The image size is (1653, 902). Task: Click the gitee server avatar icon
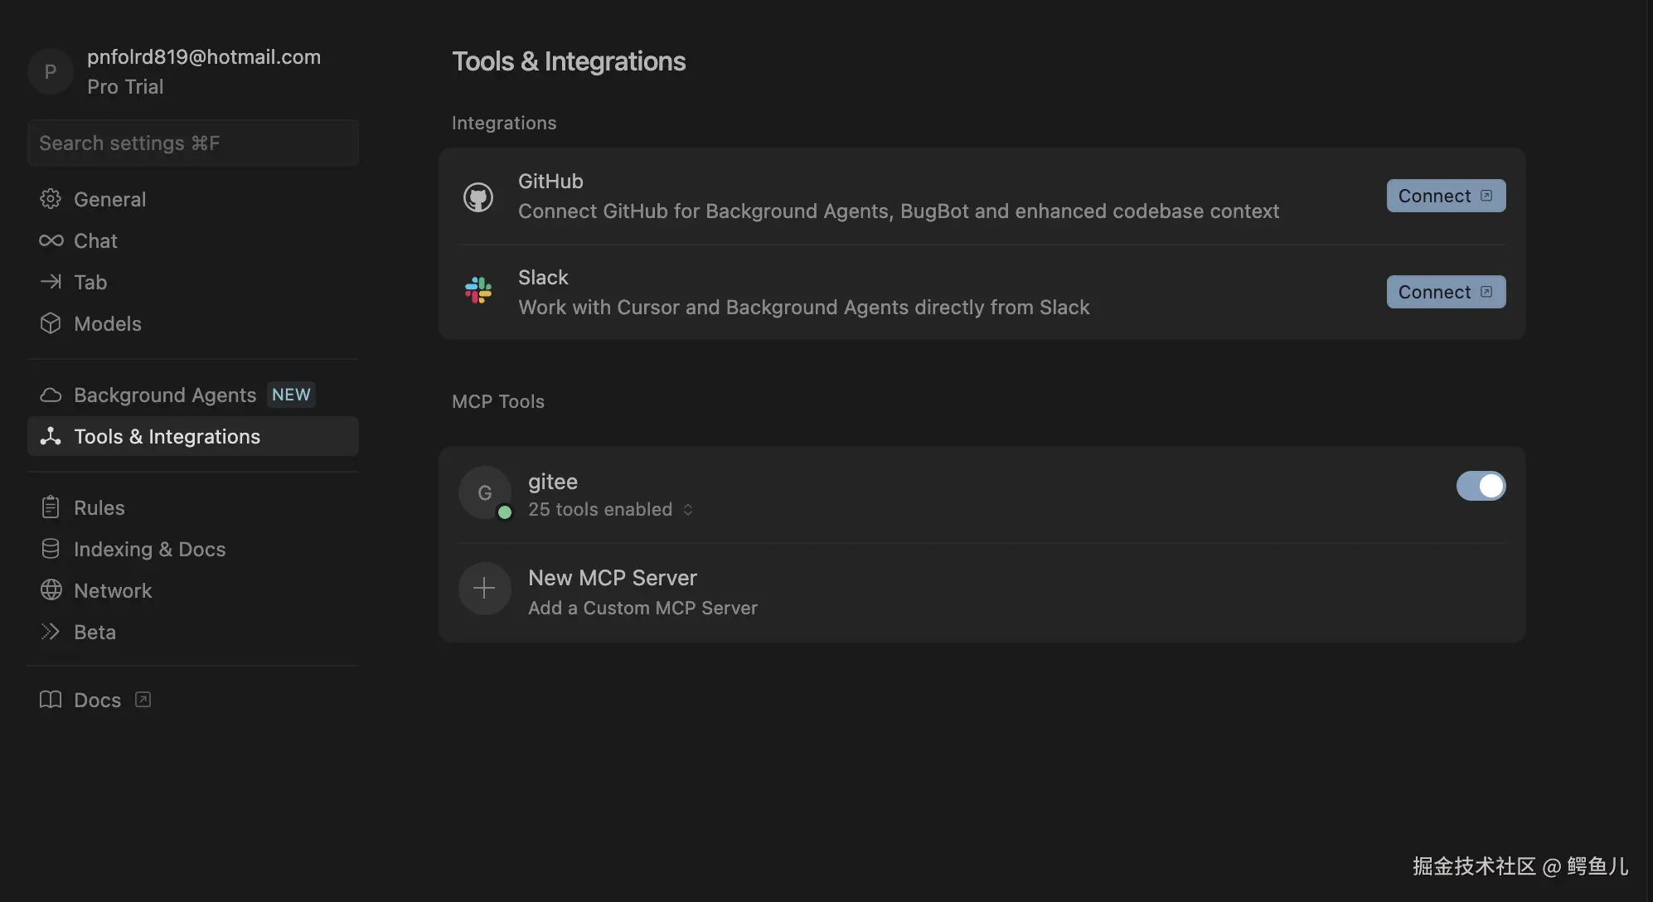[x=484, y=492]
